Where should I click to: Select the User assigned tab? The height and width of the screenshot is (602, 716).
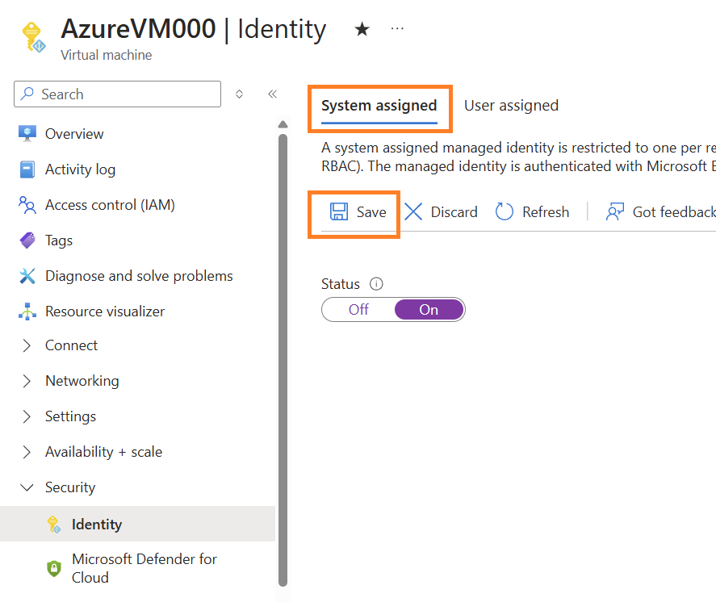pyautogui.click(x=511, y=106)
